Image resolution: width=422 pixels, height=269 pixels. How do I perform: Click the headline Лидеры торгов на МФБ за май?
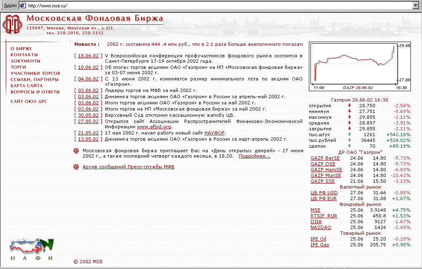click(151, 91)
